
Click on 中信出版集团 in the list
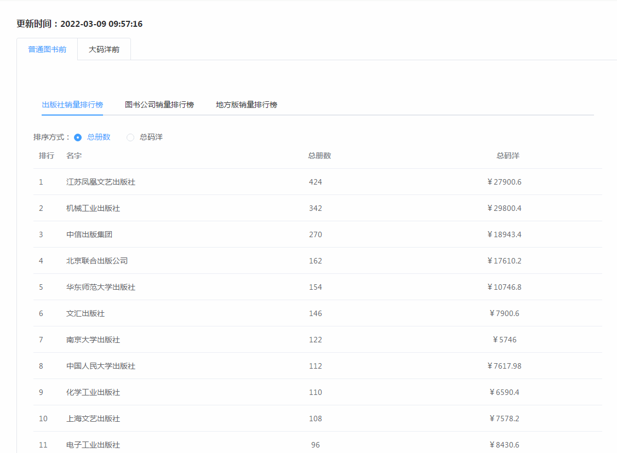(x=89, y=234)
